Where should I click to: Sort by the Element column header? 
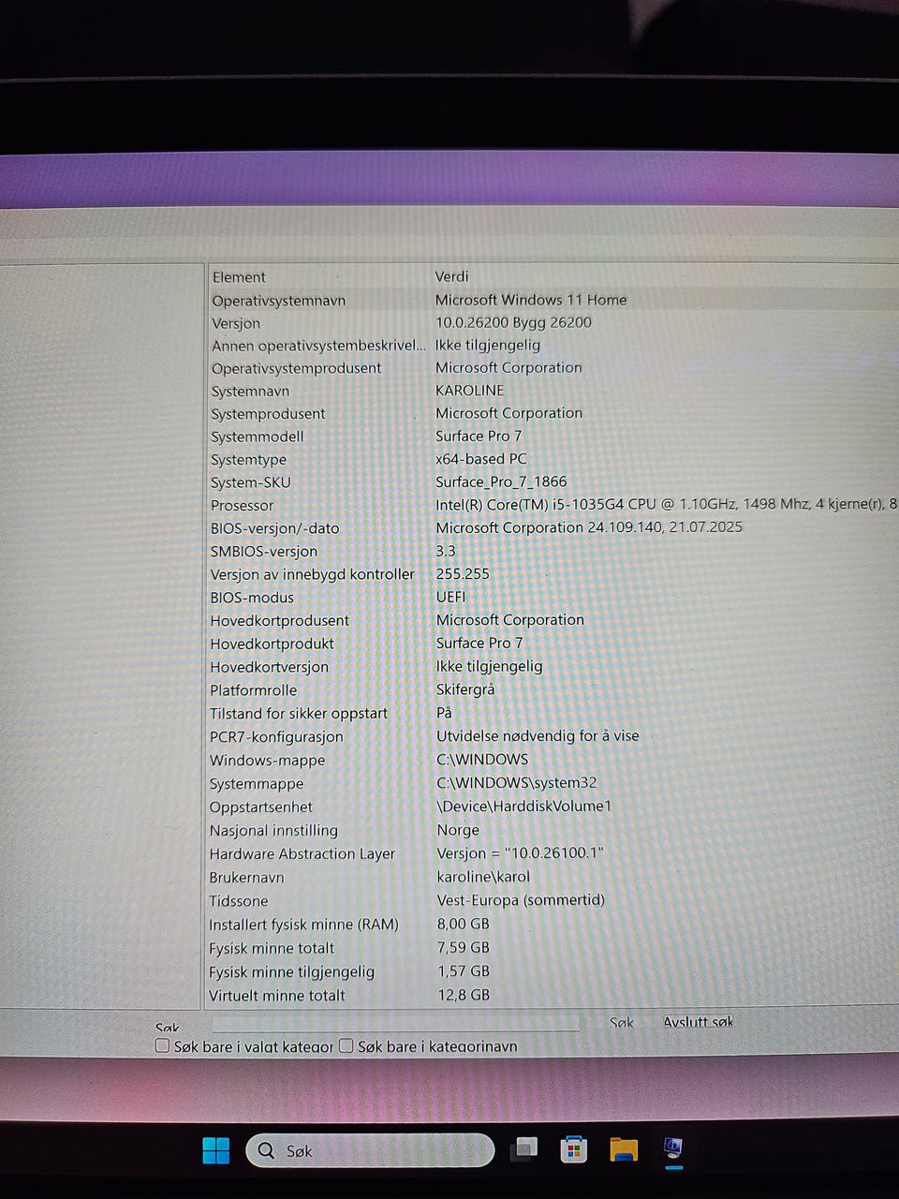point(318,276)
